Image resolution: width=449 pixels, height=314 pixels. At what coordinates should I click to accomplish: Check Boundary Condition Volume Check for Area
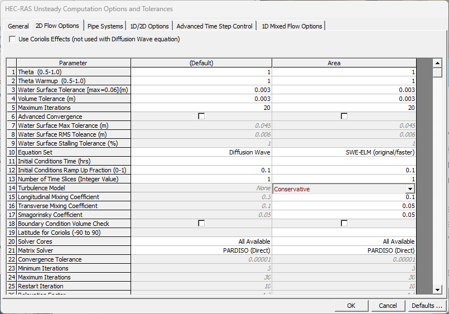[344, 224]
